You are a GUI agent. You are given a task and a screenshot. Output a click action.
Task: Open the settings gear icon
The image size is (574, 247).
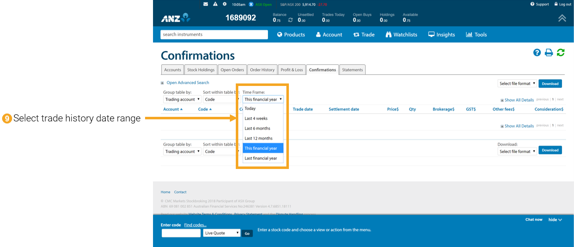(x=224, y=4)
